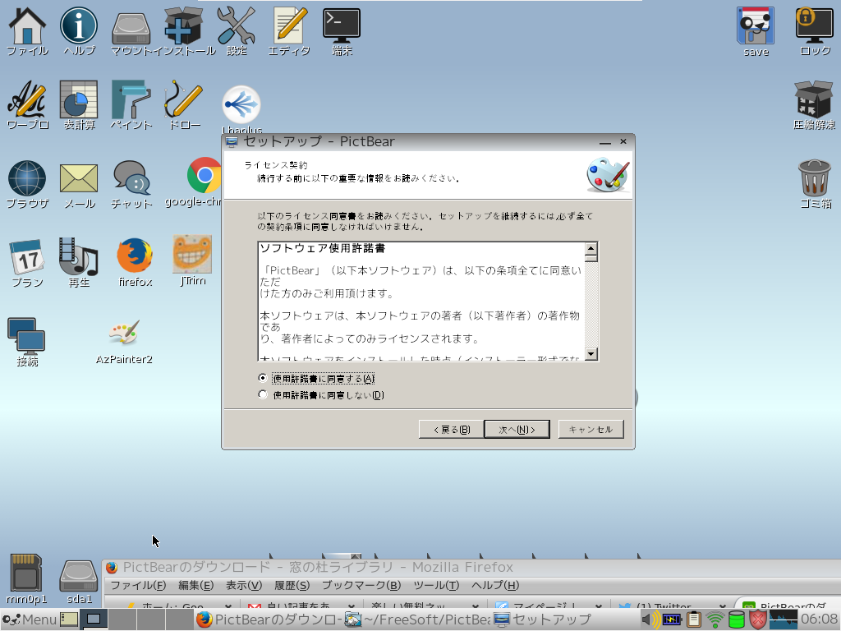The image size is (841, 631).
Task: Minimize the PictBear setup window
Action: coord(605,142)
